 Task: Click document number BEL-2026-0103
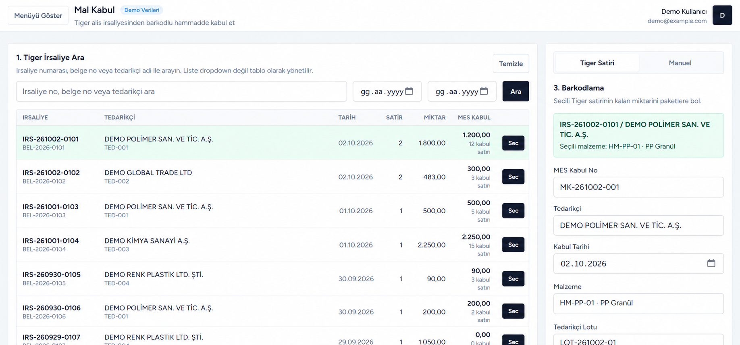coord(44,215)
